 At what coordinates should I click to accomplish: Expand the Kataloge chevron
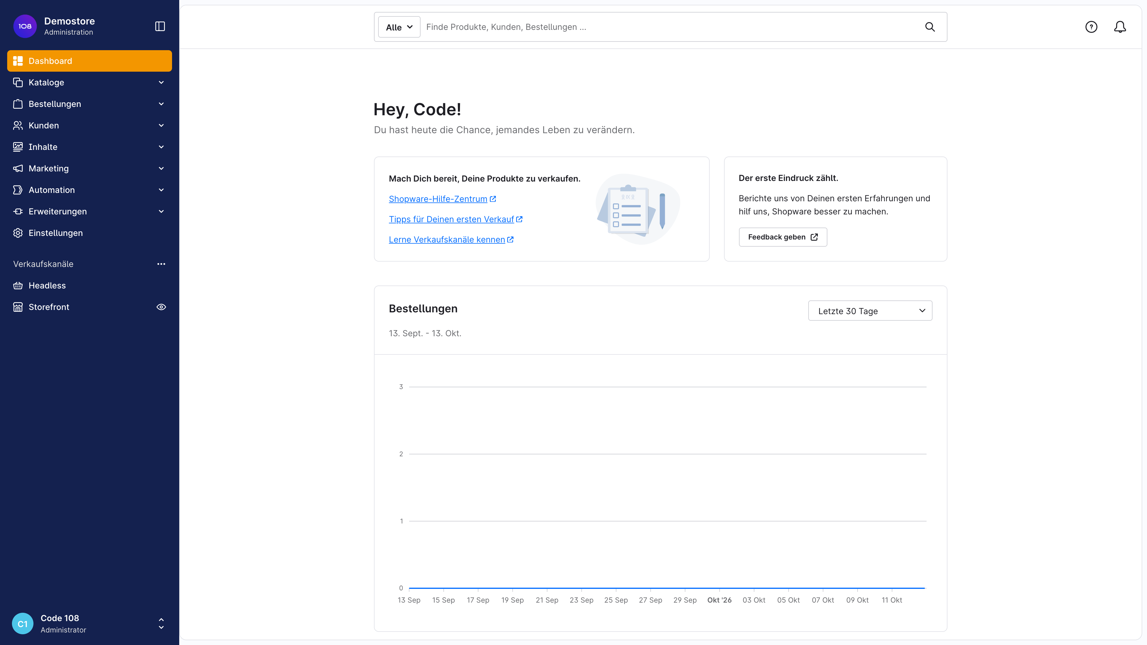(161, 82)
